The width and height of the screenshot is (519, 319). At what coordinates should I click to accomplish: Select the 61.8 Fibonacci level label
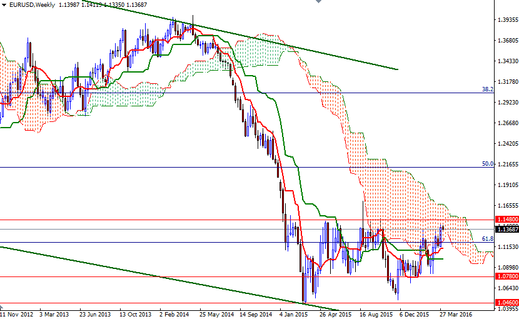488,239
